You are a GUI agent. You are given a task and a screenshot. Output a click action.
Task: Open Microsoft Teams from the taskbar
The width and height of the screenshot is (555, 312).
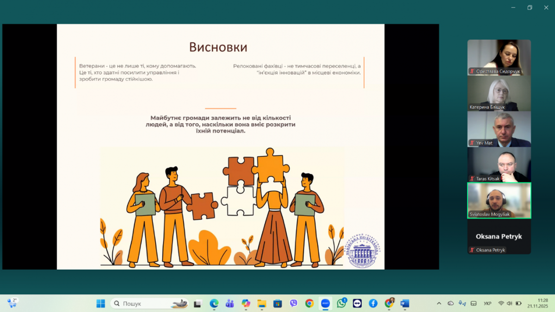pos(230,304)
